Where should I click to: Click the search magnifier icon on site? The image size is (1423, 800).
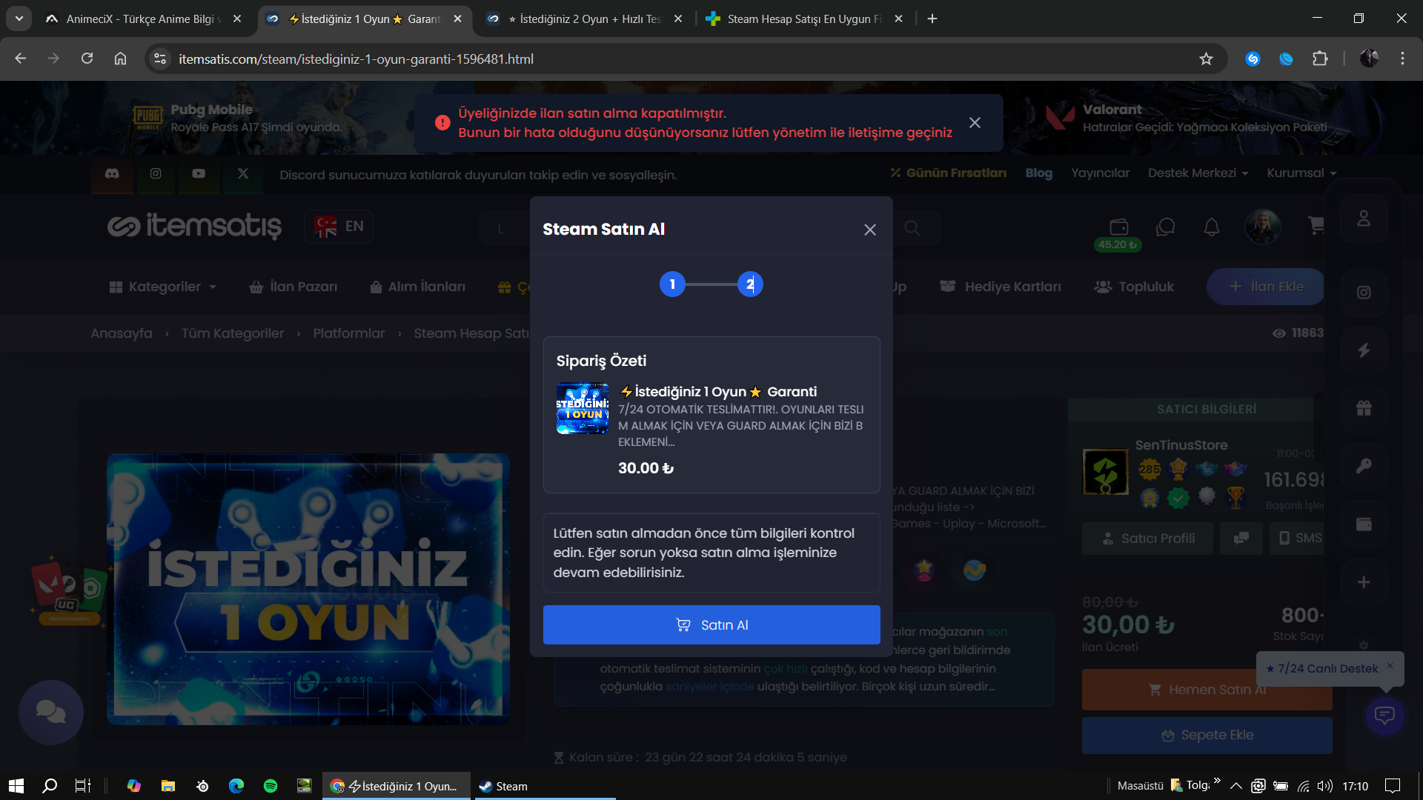tap(912, 228)
